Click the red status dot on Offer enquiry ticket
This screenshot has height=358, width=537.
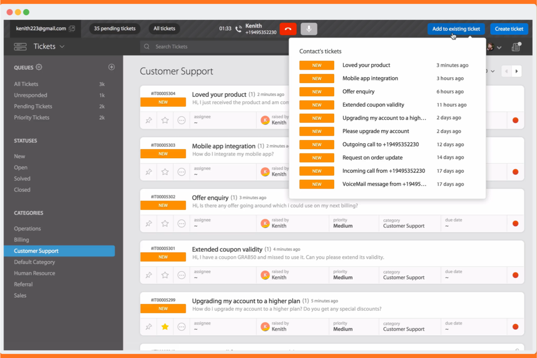(515, 224)
